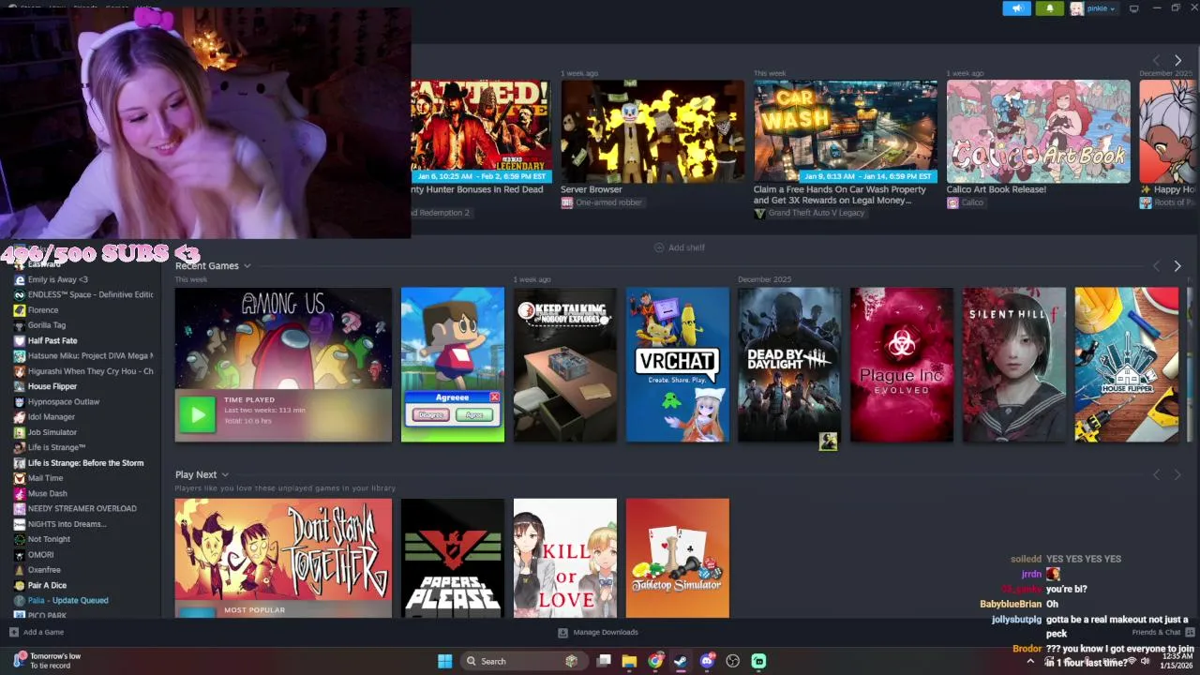Select Gorilla Tag in the library list

pos(47,325)
